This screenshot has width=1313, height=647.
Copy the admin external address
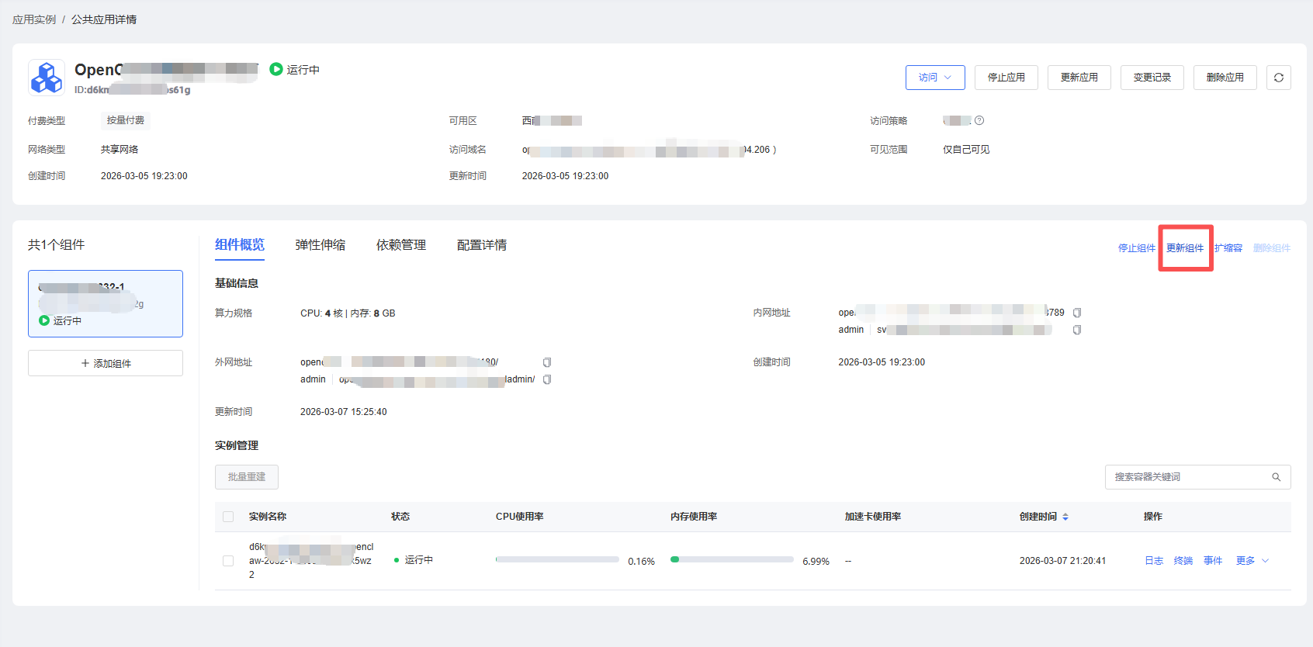(546, 379)
